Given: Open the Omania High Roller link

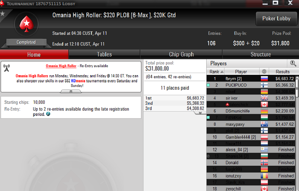Looking at the screenshot, I should 61,66.
